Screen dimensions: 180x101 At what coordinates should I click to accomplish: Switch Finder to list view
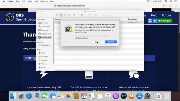point(61,15)
